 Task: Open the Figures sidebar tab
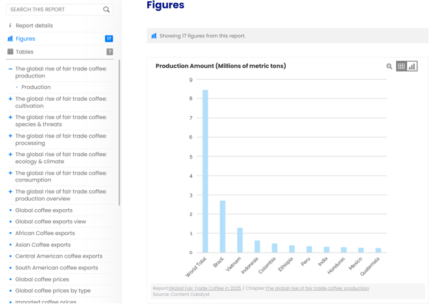(25, 39)
